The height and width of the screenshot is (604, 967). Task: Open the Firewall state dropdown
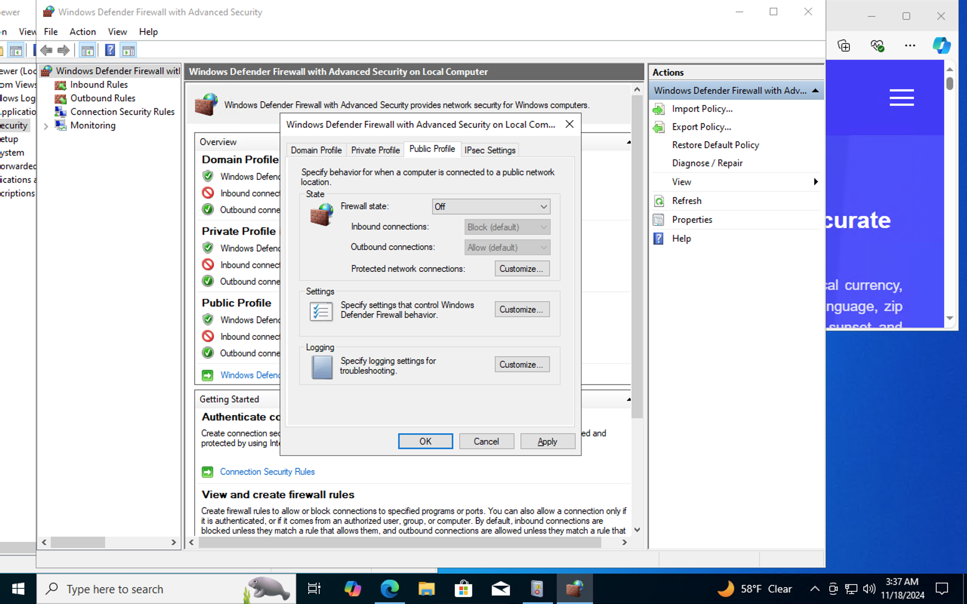[491, 206]
